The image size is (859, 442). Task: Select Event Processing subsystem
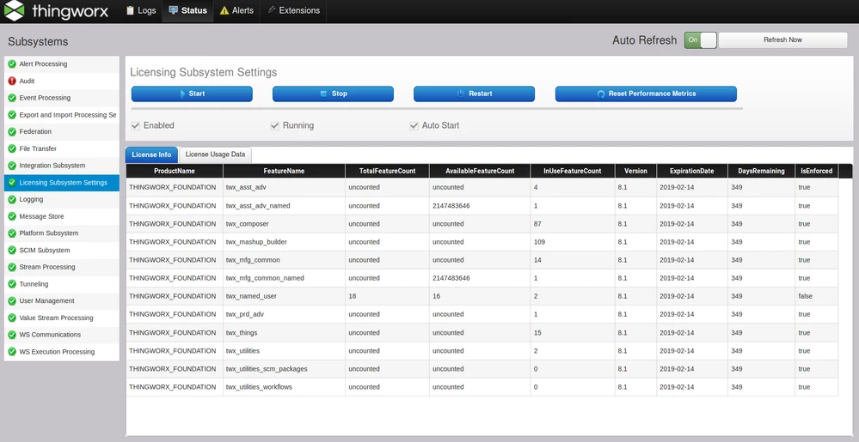[61, 98]
